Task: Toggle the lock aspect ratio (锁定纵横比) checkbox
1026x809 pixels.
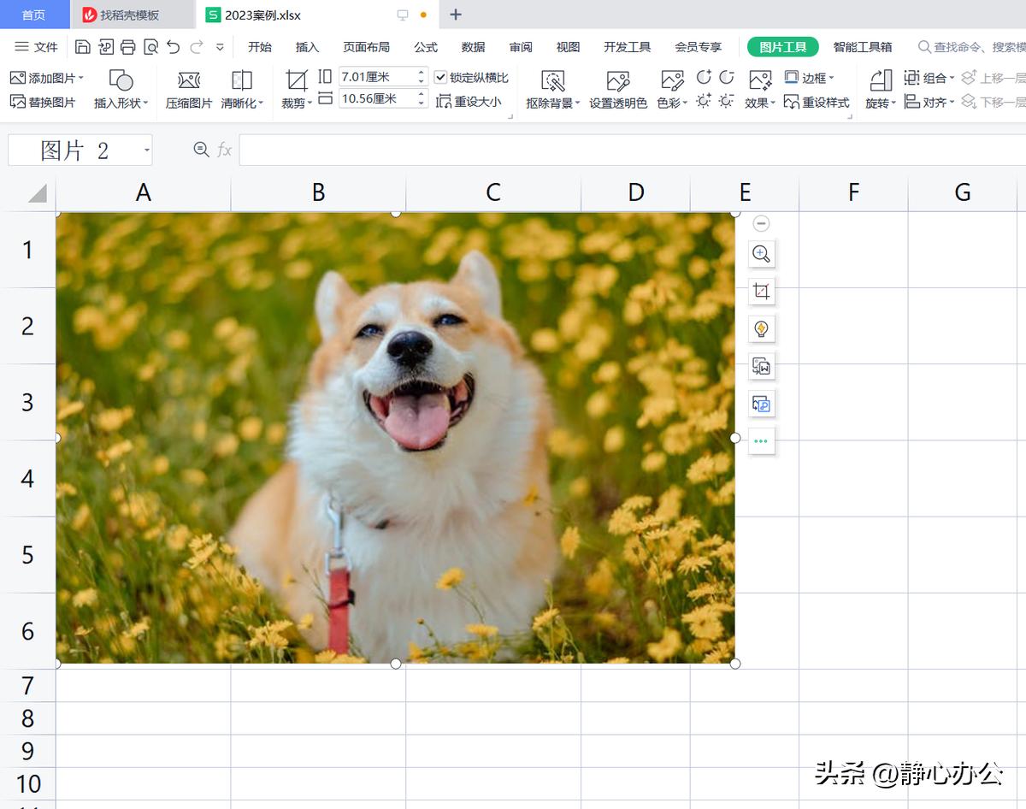Action: click(x=441, y=78)
